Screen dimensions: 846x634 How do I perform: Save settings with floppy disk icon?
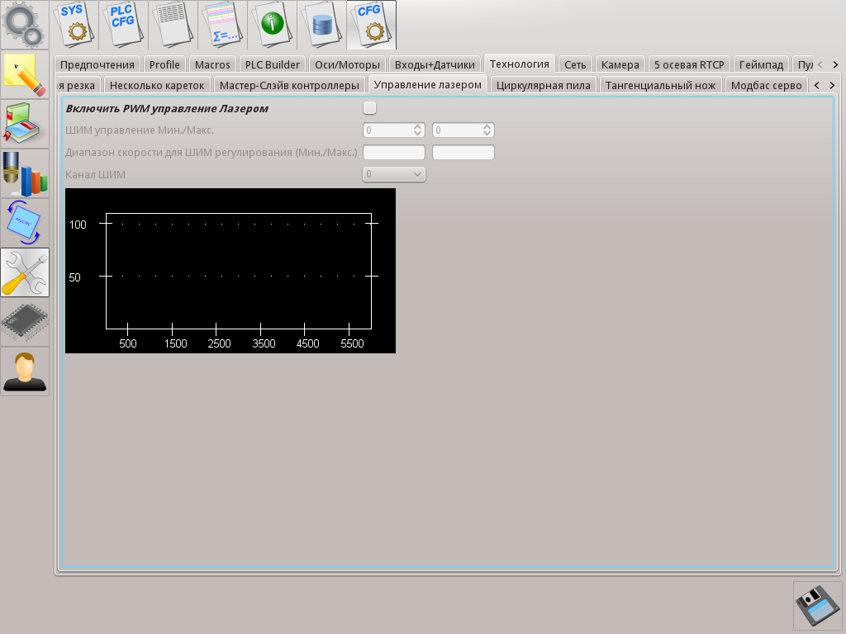(818, 606)
